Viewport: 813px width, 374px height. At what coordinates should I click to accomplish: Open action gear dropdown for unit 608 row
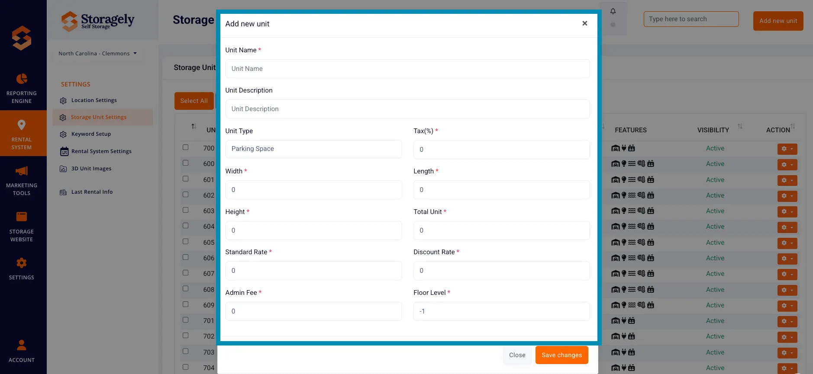pyautogui.click(x=787, y=290)
